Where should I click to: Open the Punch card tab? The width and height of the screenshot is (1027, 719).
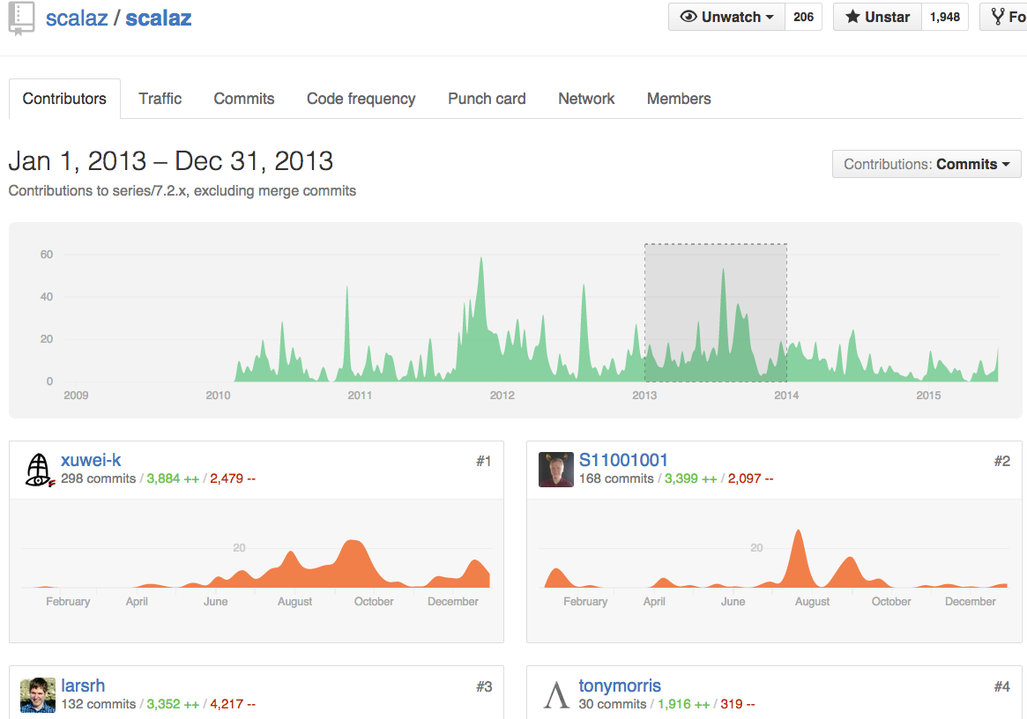click(x=487, y=99)
